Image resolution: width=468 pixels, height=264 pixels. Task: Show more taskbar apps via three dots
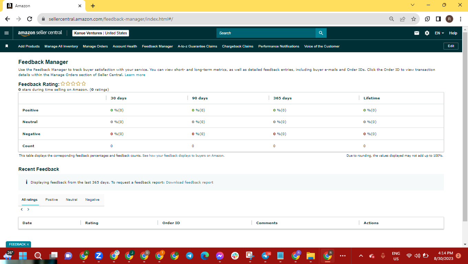(343, 256)
